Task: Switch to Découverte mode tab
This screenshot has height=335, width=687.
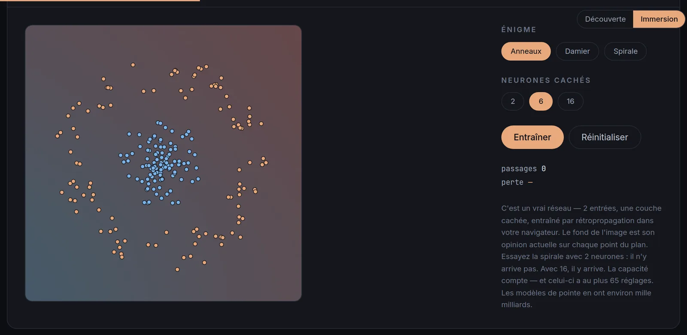Action: point(605,19)
